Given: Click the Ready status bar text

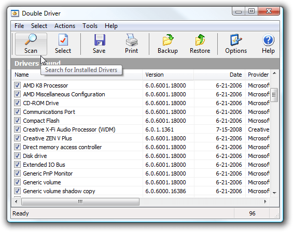Looking at the screenshot, I should coord(21,213).
